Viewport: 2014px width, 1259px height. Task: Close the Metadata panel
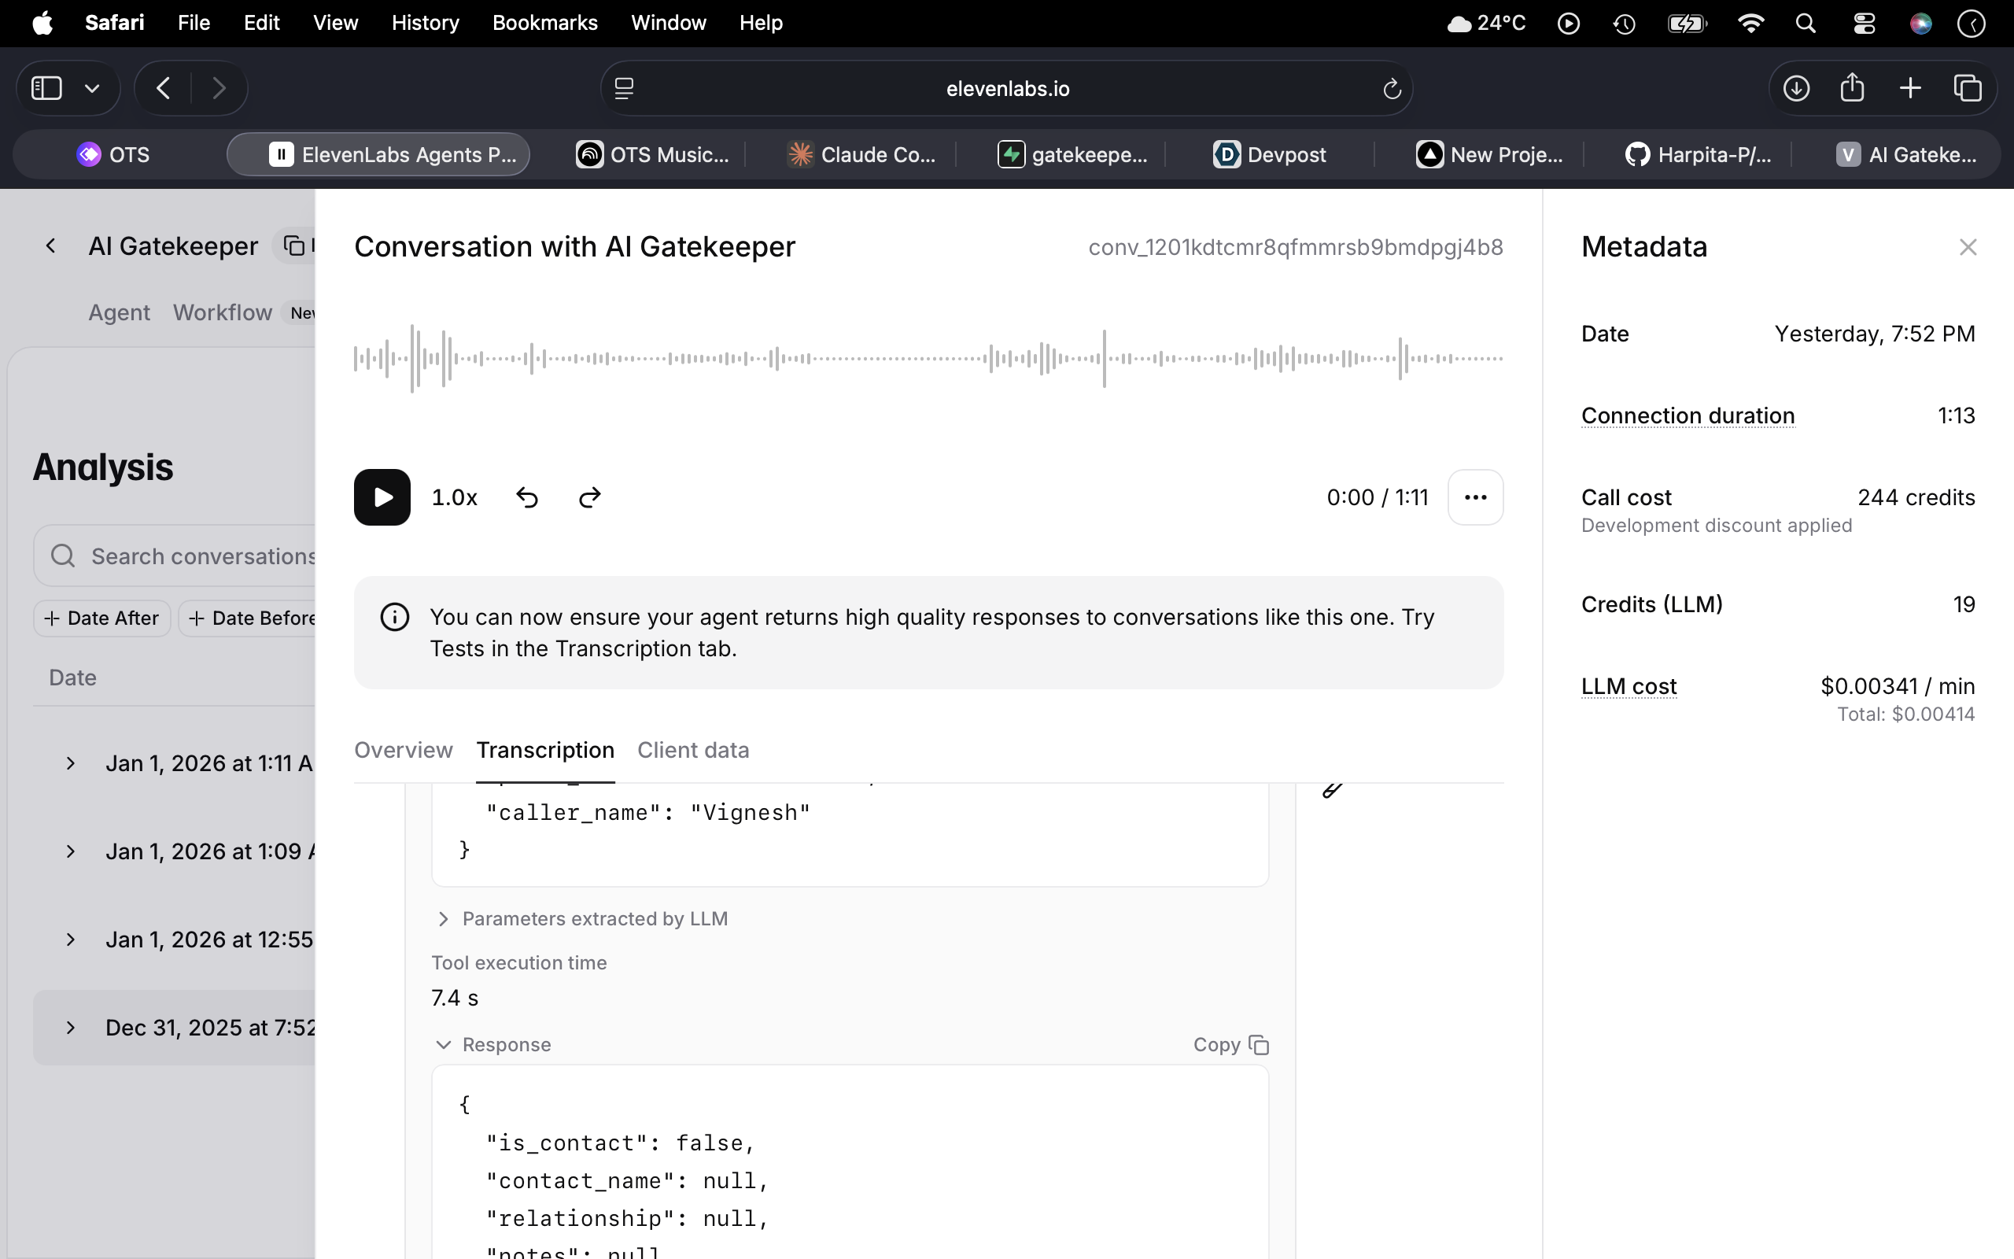[1968, 247]
